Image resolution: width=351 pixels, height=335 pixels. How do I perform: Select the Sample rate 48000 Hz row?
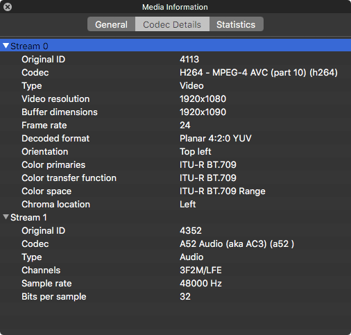coord(175,283)
